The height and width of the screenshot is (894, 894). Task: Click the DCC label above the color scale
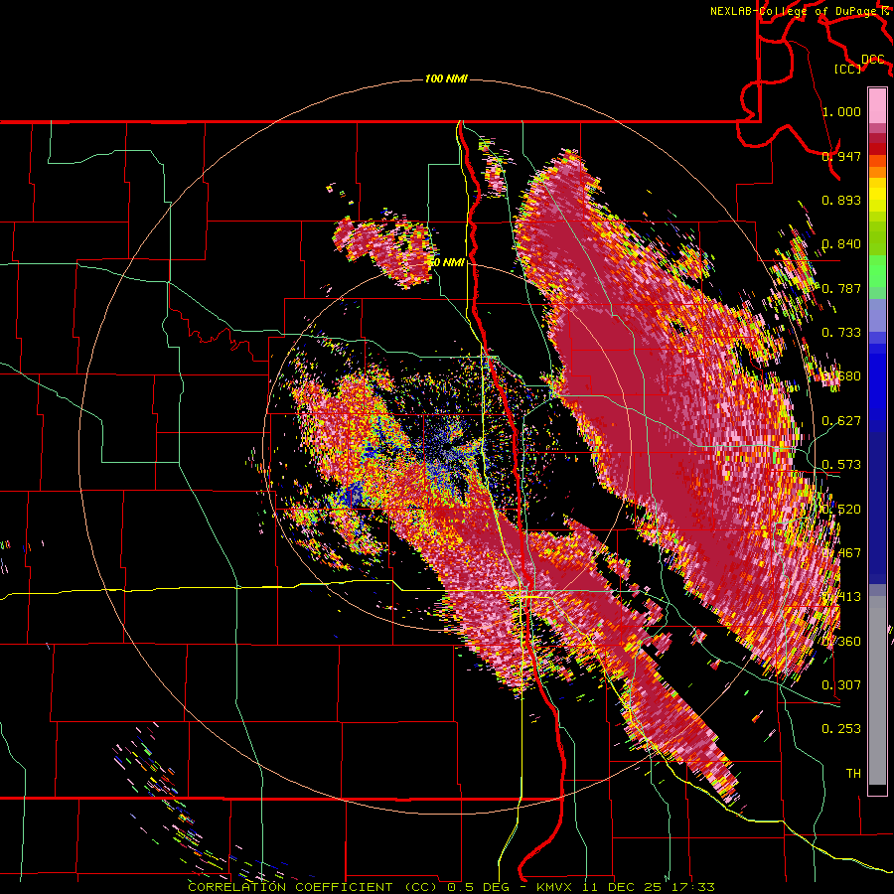(x=873, y=59)
